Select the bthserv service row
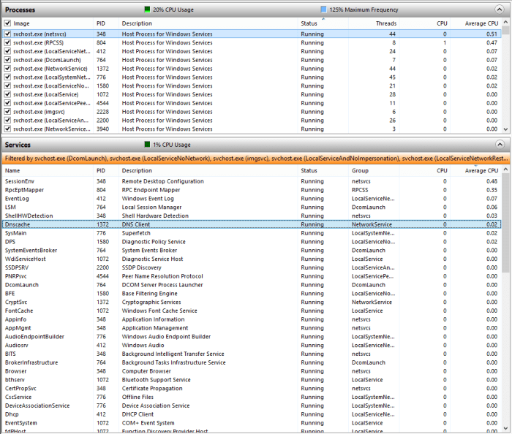The height and width of the screenshot is (434, 512). pyautogui.click(x=252, y=380)
